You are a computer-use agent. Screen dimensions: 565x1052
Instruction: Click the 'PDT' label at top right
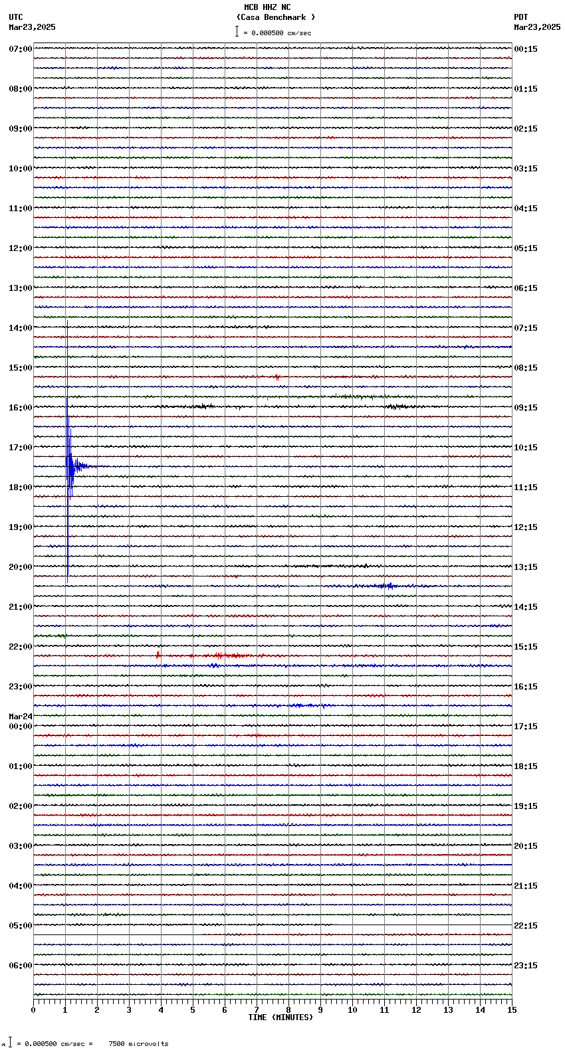pos(520,17)
